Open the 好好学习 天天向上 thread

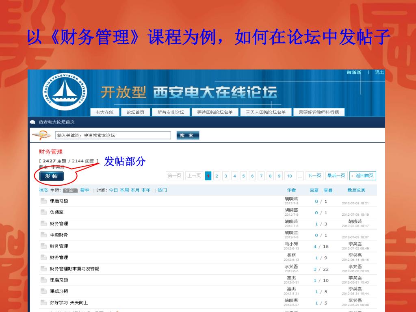69,303
